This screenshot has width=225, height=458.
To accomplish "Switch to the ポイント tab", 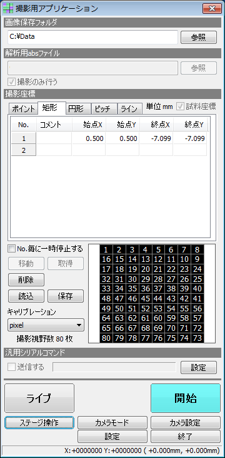I will [23, 108].
